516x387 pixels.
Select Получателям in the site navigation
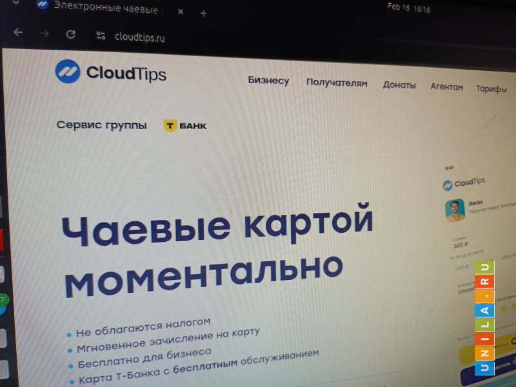(337, 83)
